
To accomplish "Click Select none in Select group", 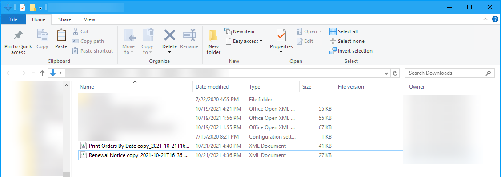I will 347,41.
